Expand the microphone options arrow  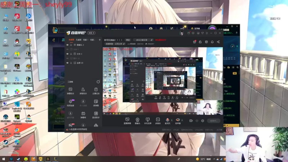tap(172, 120)
